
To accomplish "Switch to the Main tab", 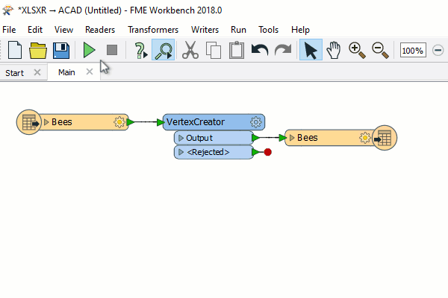I will coord(66,72).
